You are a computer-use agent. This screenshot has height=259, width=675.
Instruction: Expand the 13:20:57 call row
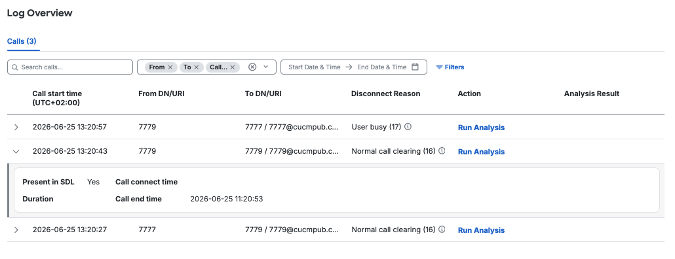(x=16, y=127)
